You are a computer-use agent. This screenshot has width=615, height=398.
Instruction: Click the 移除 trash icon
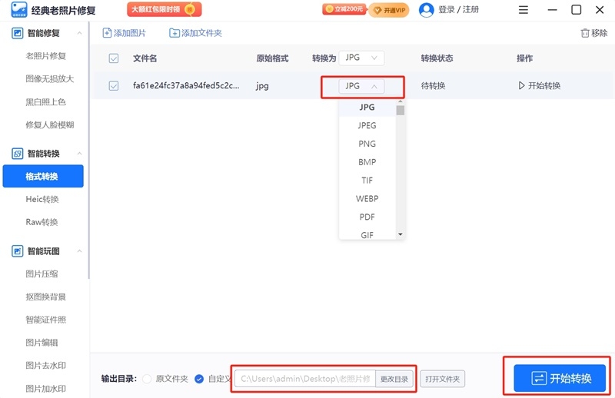point(585,33)
